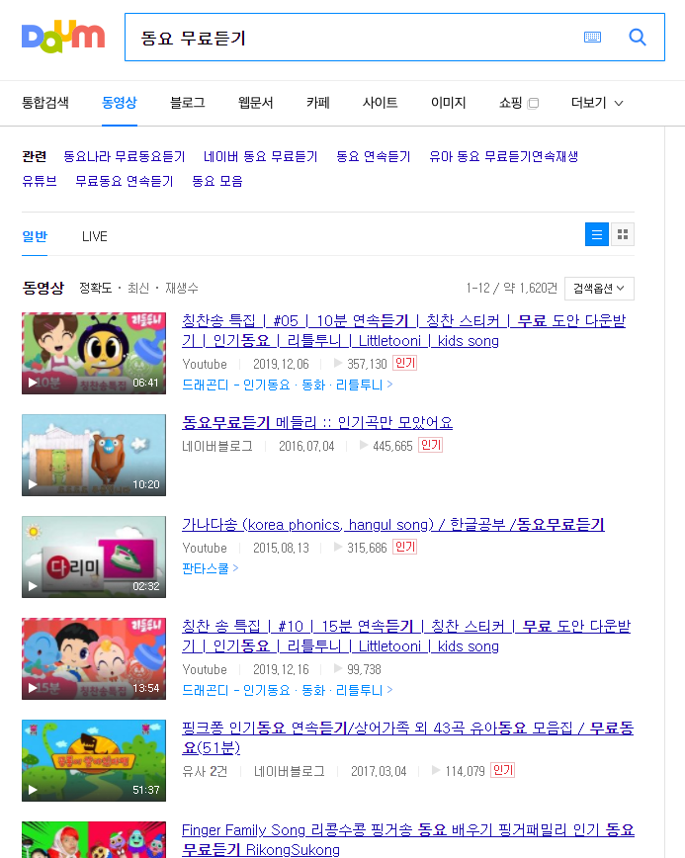
Task: Sort videos by 재생수
Action: (x=182, y=288)
